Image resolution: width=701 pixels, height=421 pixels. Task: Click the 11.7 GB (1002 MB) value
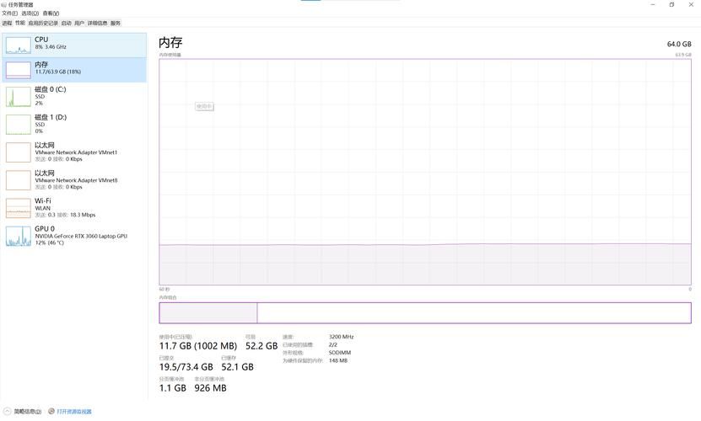198,346
